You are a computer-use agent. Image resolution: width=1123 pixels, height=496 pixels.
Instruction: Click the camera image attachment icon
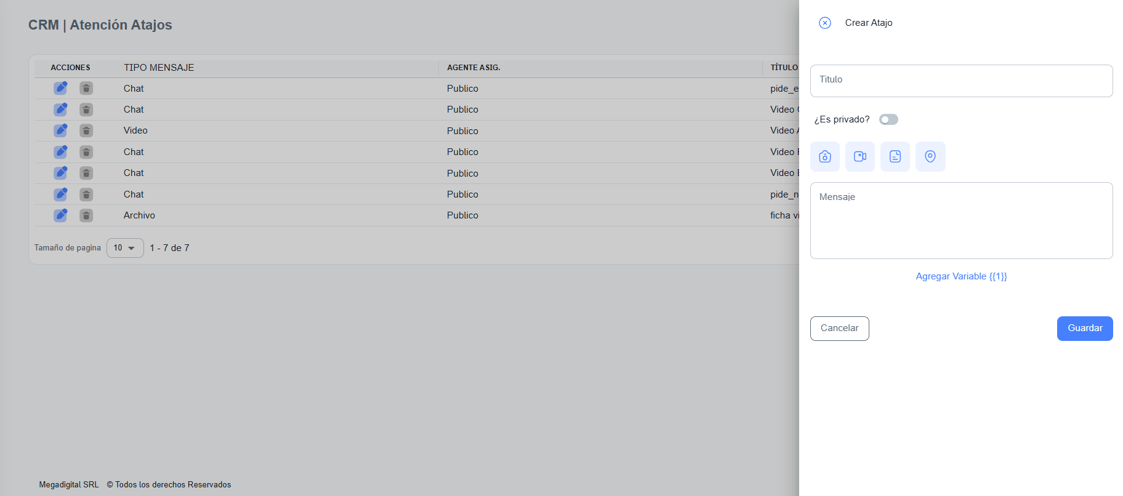coord(825,156)
